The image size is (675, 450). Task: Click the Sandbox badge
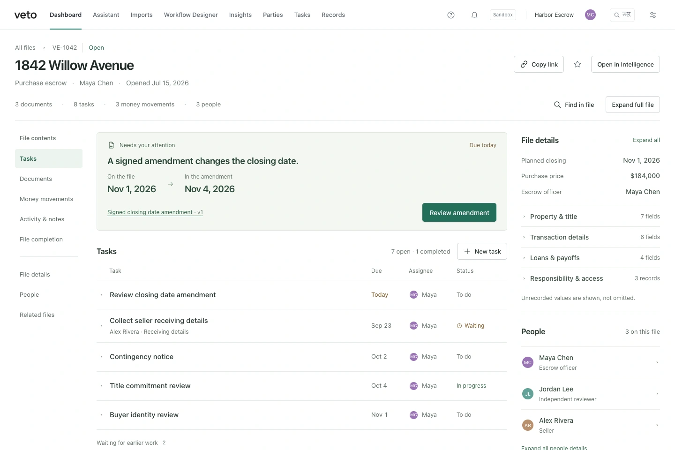click(503, 15)
